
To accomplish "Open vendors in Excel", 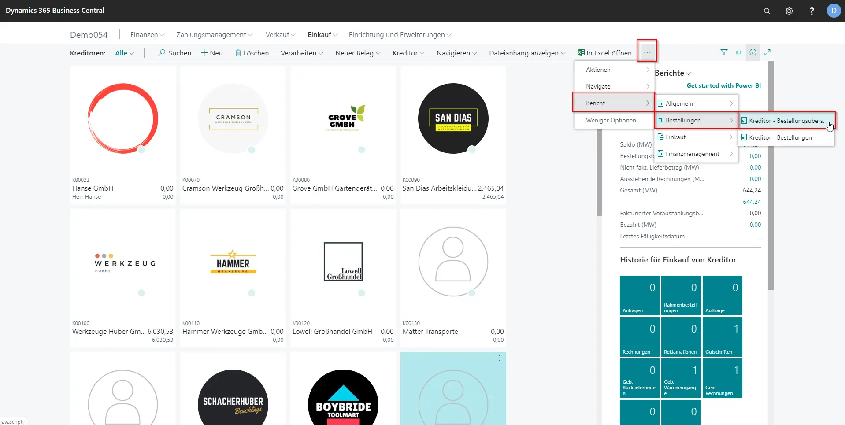I will tap(604, 53).
